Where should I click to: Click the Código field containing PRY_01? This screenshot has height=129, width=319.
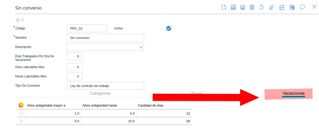click(x=87, y=28)
